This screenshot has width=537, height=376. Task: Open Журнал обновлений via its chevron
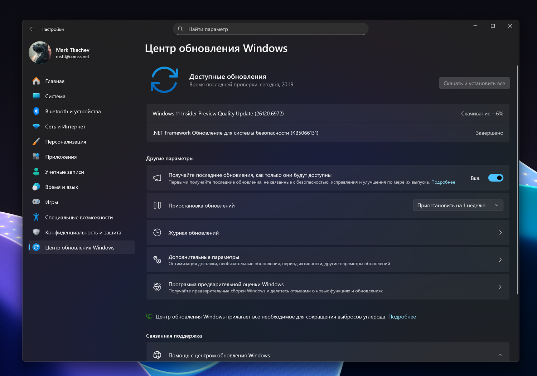[x=500, y=232]
